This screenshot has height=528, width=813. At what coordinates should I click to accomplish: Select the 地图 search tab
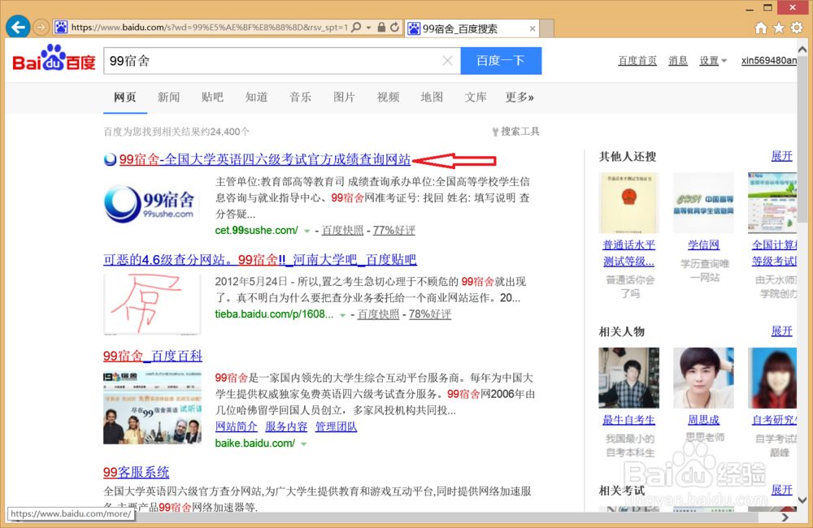pyautogui.click(x=432, y=97)
